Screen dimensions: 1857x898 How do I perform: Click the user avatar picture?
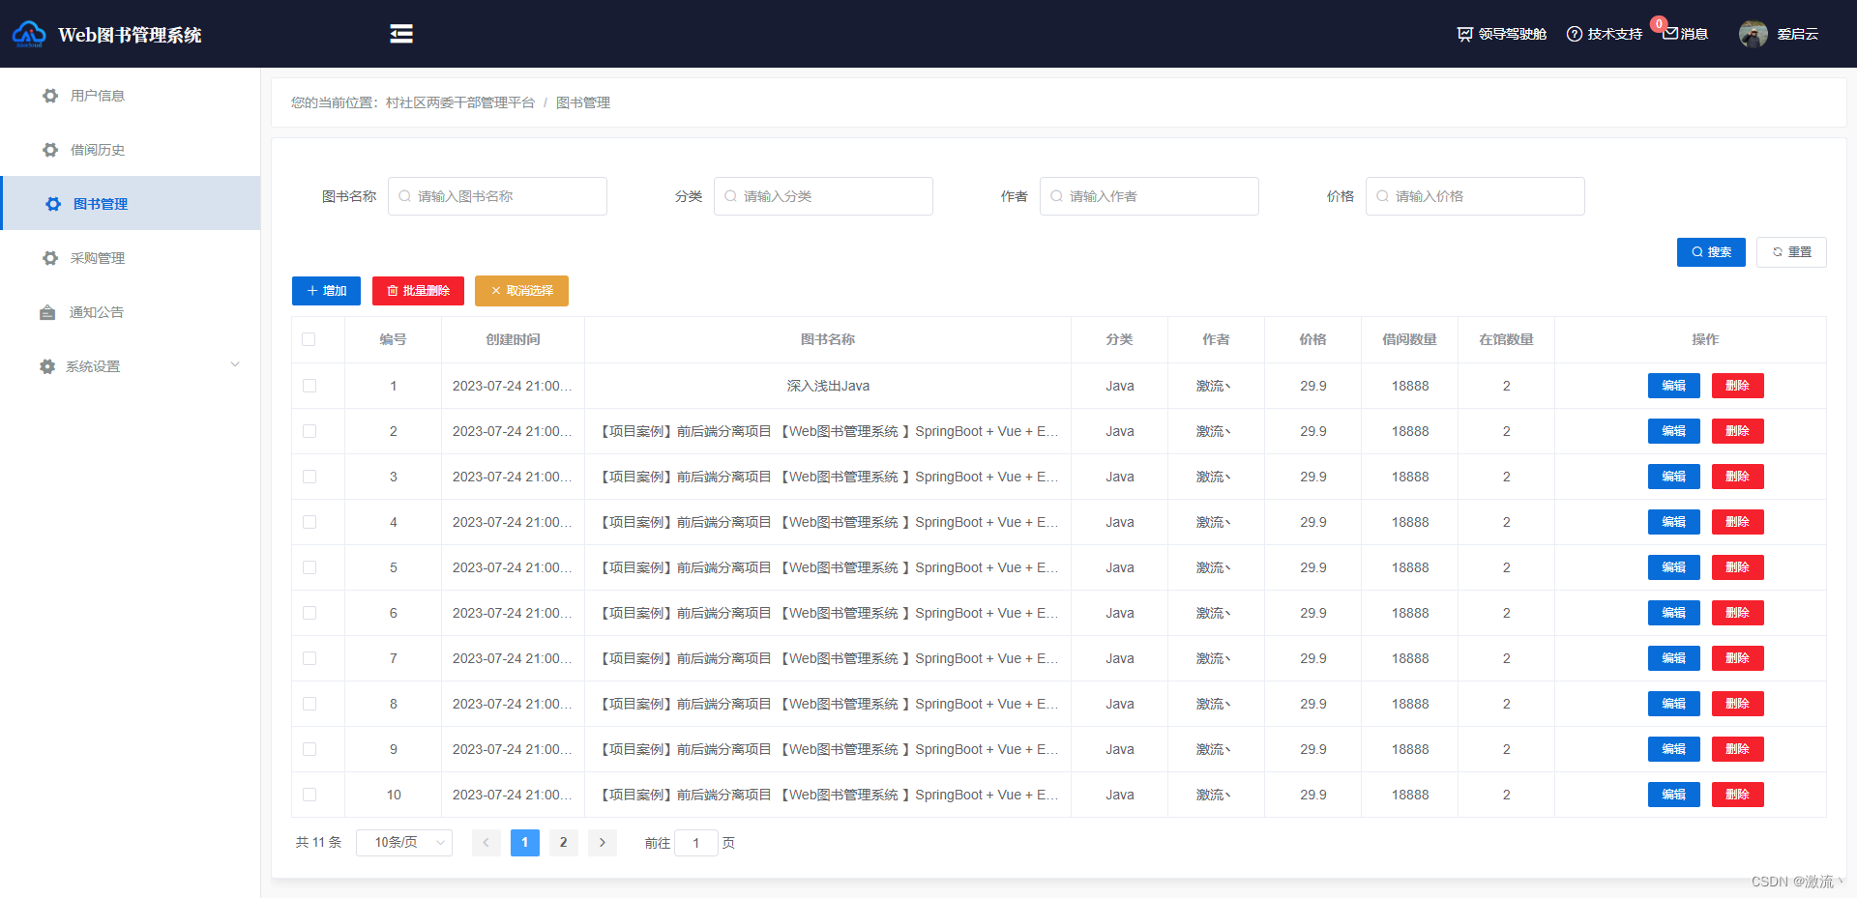[x=1754, y=34]
